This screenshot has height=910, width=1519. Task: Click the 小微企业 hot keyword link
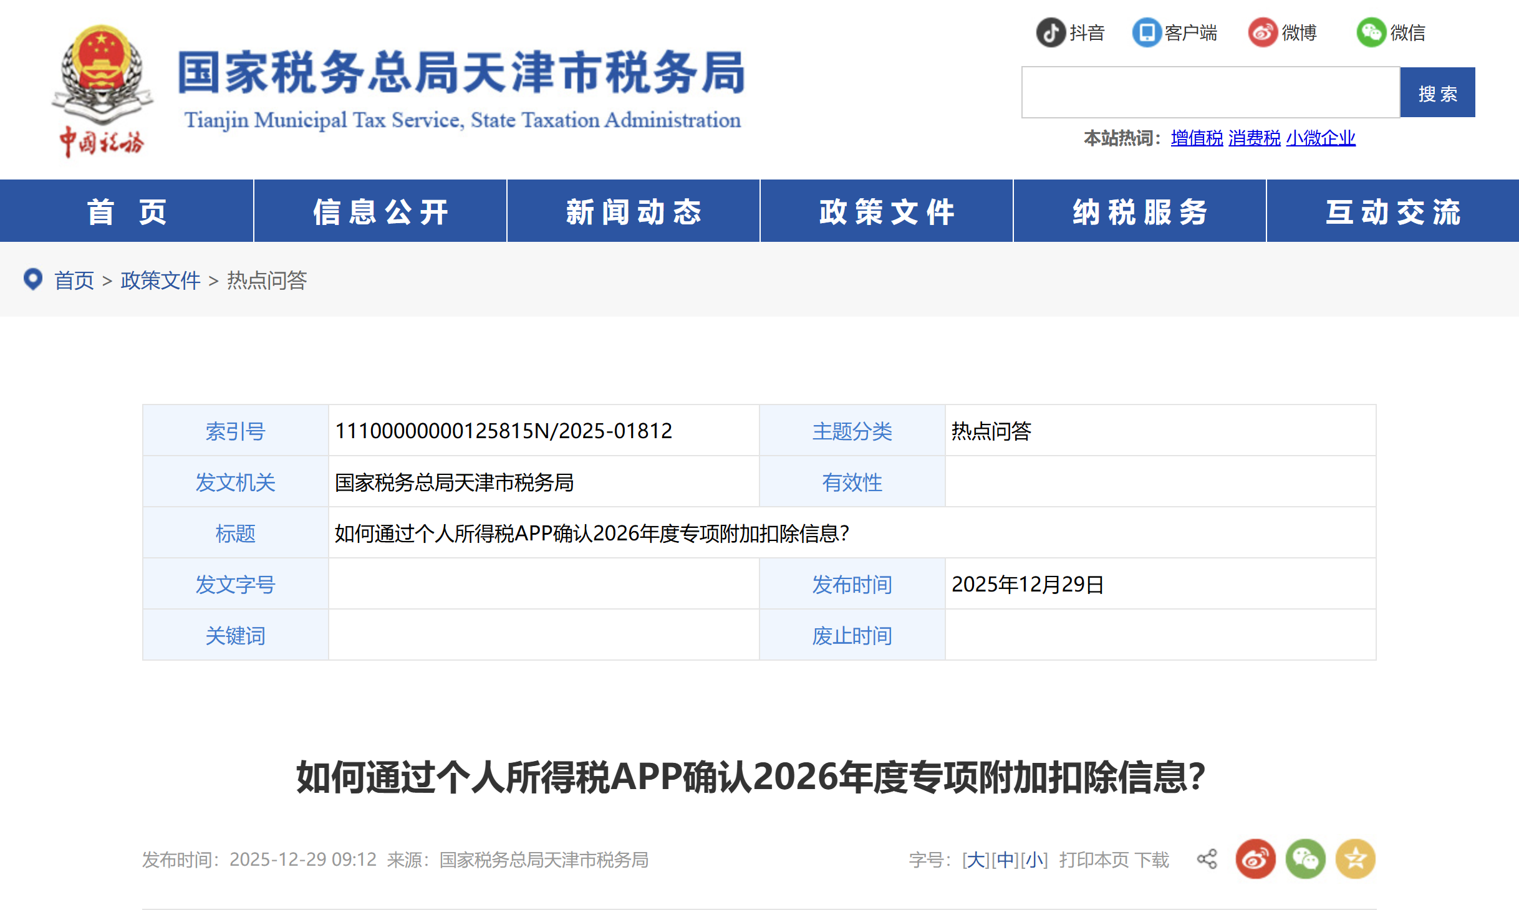click(x=1320, y=138)
